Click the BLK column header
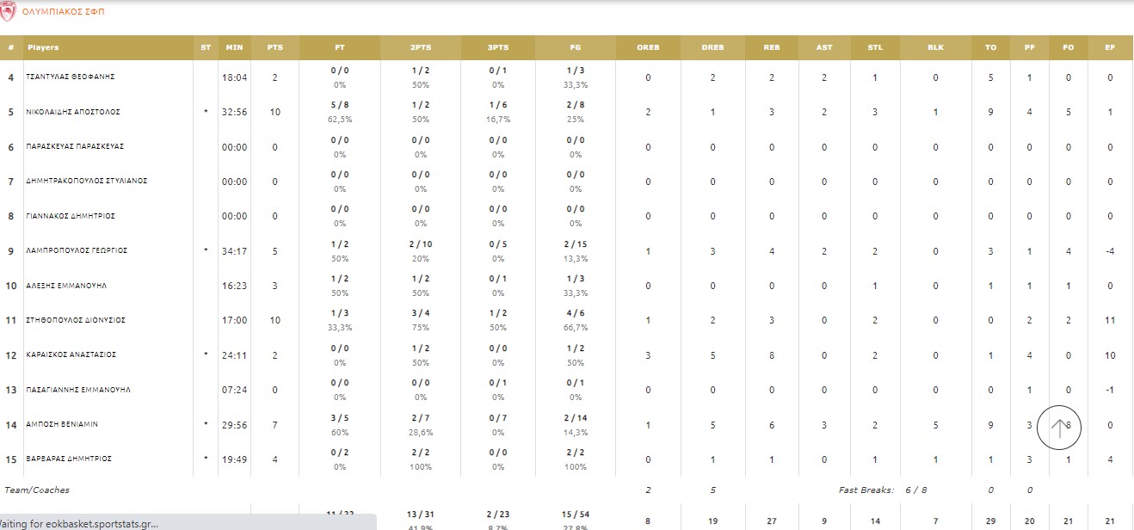The image size is (1134, 530). (935, 47)
